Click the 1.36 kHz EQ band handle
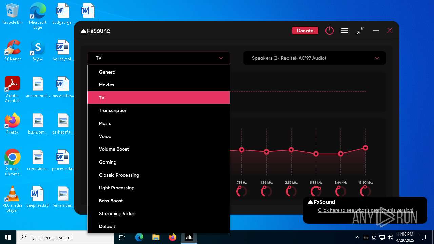 tap(267, 152)
